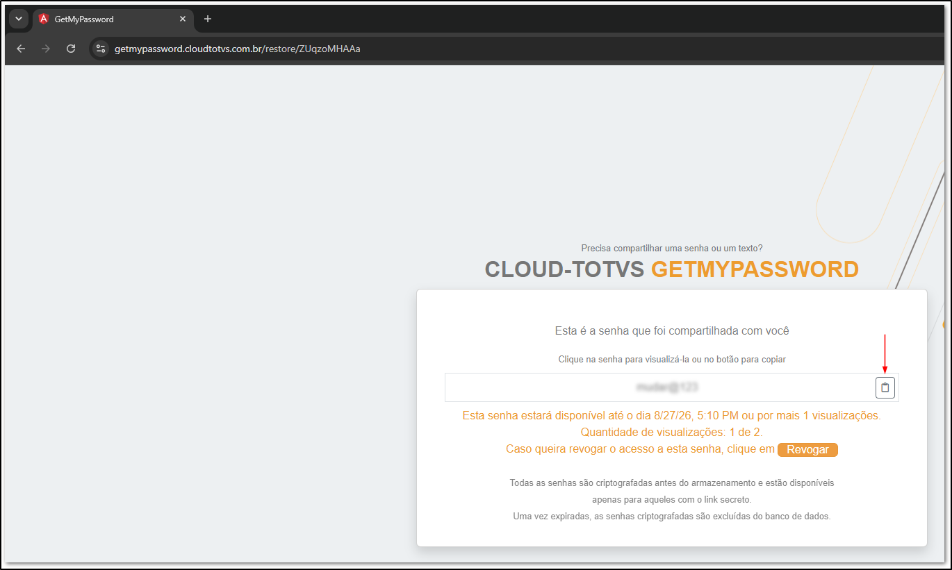Focus the address bar URL getmypassword.cloudtotvs.com.br
The image size is (952, 570).
tap(238, 49)
